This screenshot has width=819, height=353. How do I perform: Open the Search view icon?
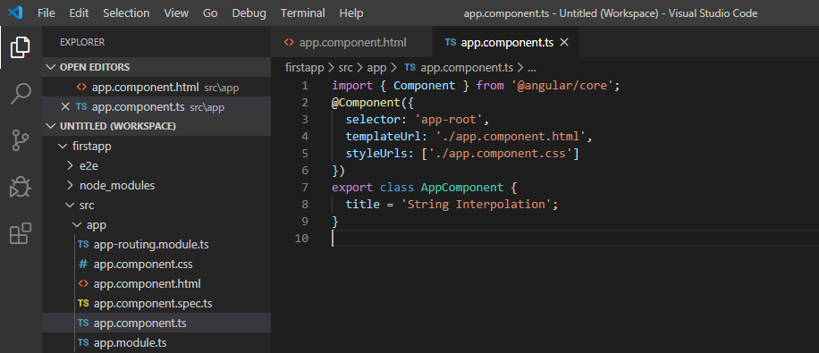click(21, 94)
